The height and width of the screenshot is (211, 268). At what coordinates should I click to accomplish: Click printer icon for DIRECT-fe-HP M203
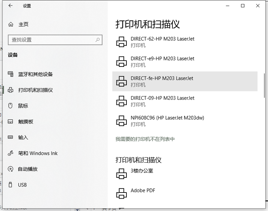click(x=121, y=81)
